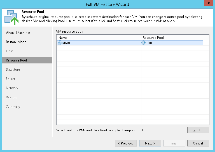Sort by the Name column header
The image size is (215, 152).
[99, 38]
